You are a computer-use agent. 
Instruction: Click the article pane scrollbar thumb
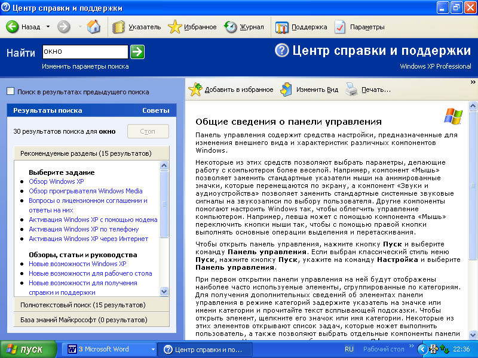[473, 186]
